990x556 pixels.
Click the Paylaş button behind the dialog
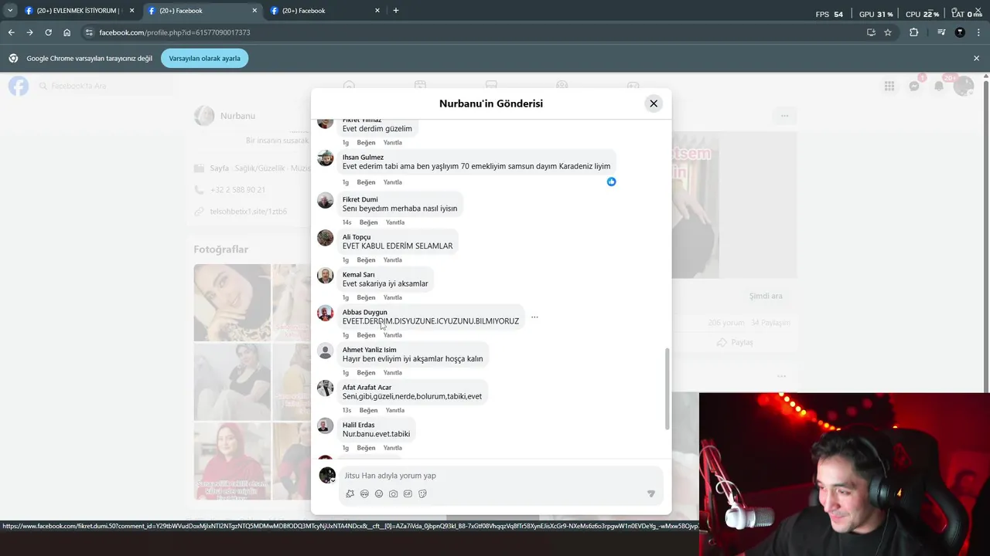coord(735,342)
